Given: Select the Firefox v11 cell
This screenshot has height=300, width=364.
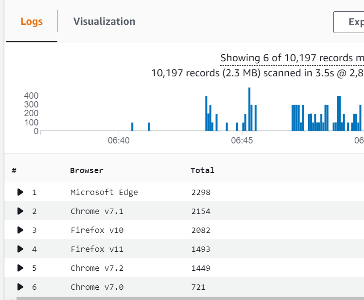Looking at the screenshot, I should (x=97, y=249).
